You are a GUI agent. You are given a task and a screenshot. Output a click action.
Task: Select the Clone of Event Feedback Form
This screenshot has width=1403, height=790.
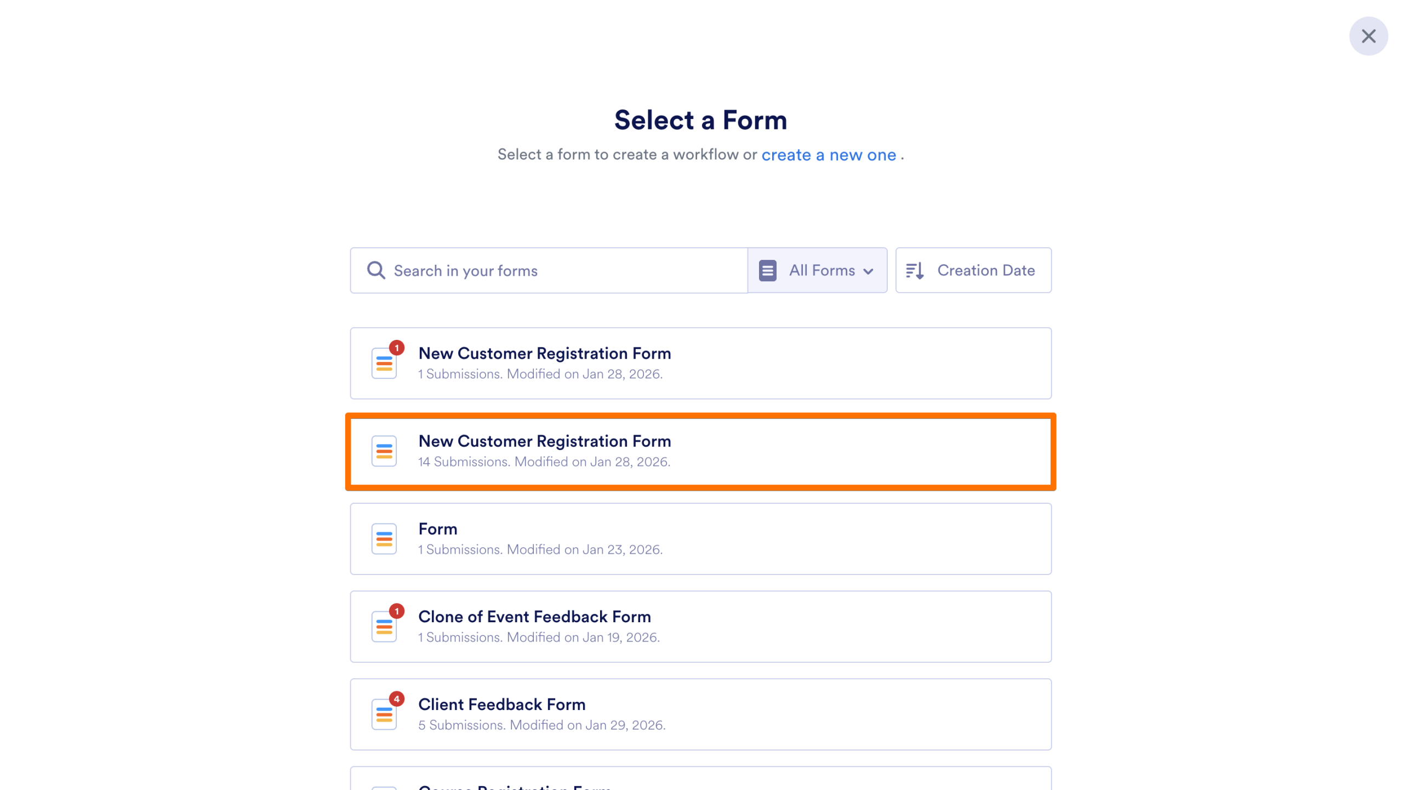click(x=700, y=626)
